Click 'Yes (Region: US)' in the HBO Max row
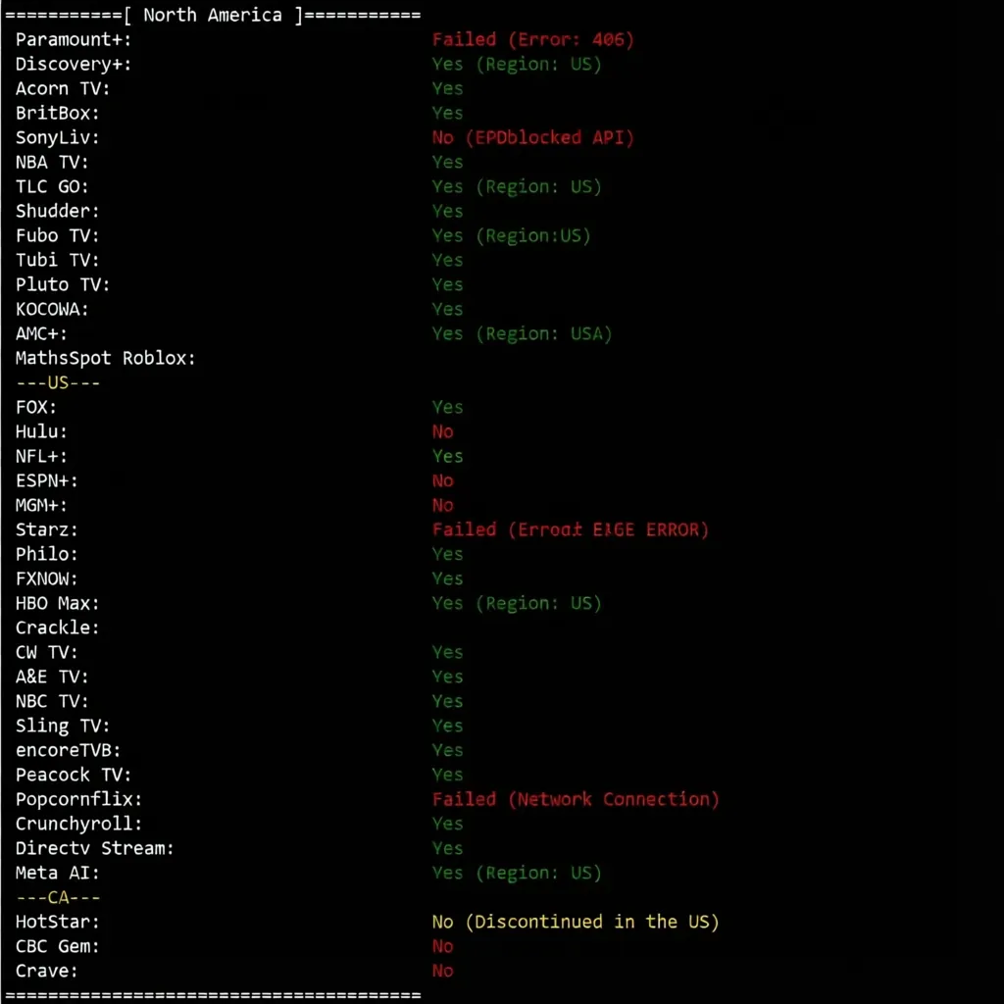The width and height of the screenshot is (1004, 1004). (x=517, y=603)
